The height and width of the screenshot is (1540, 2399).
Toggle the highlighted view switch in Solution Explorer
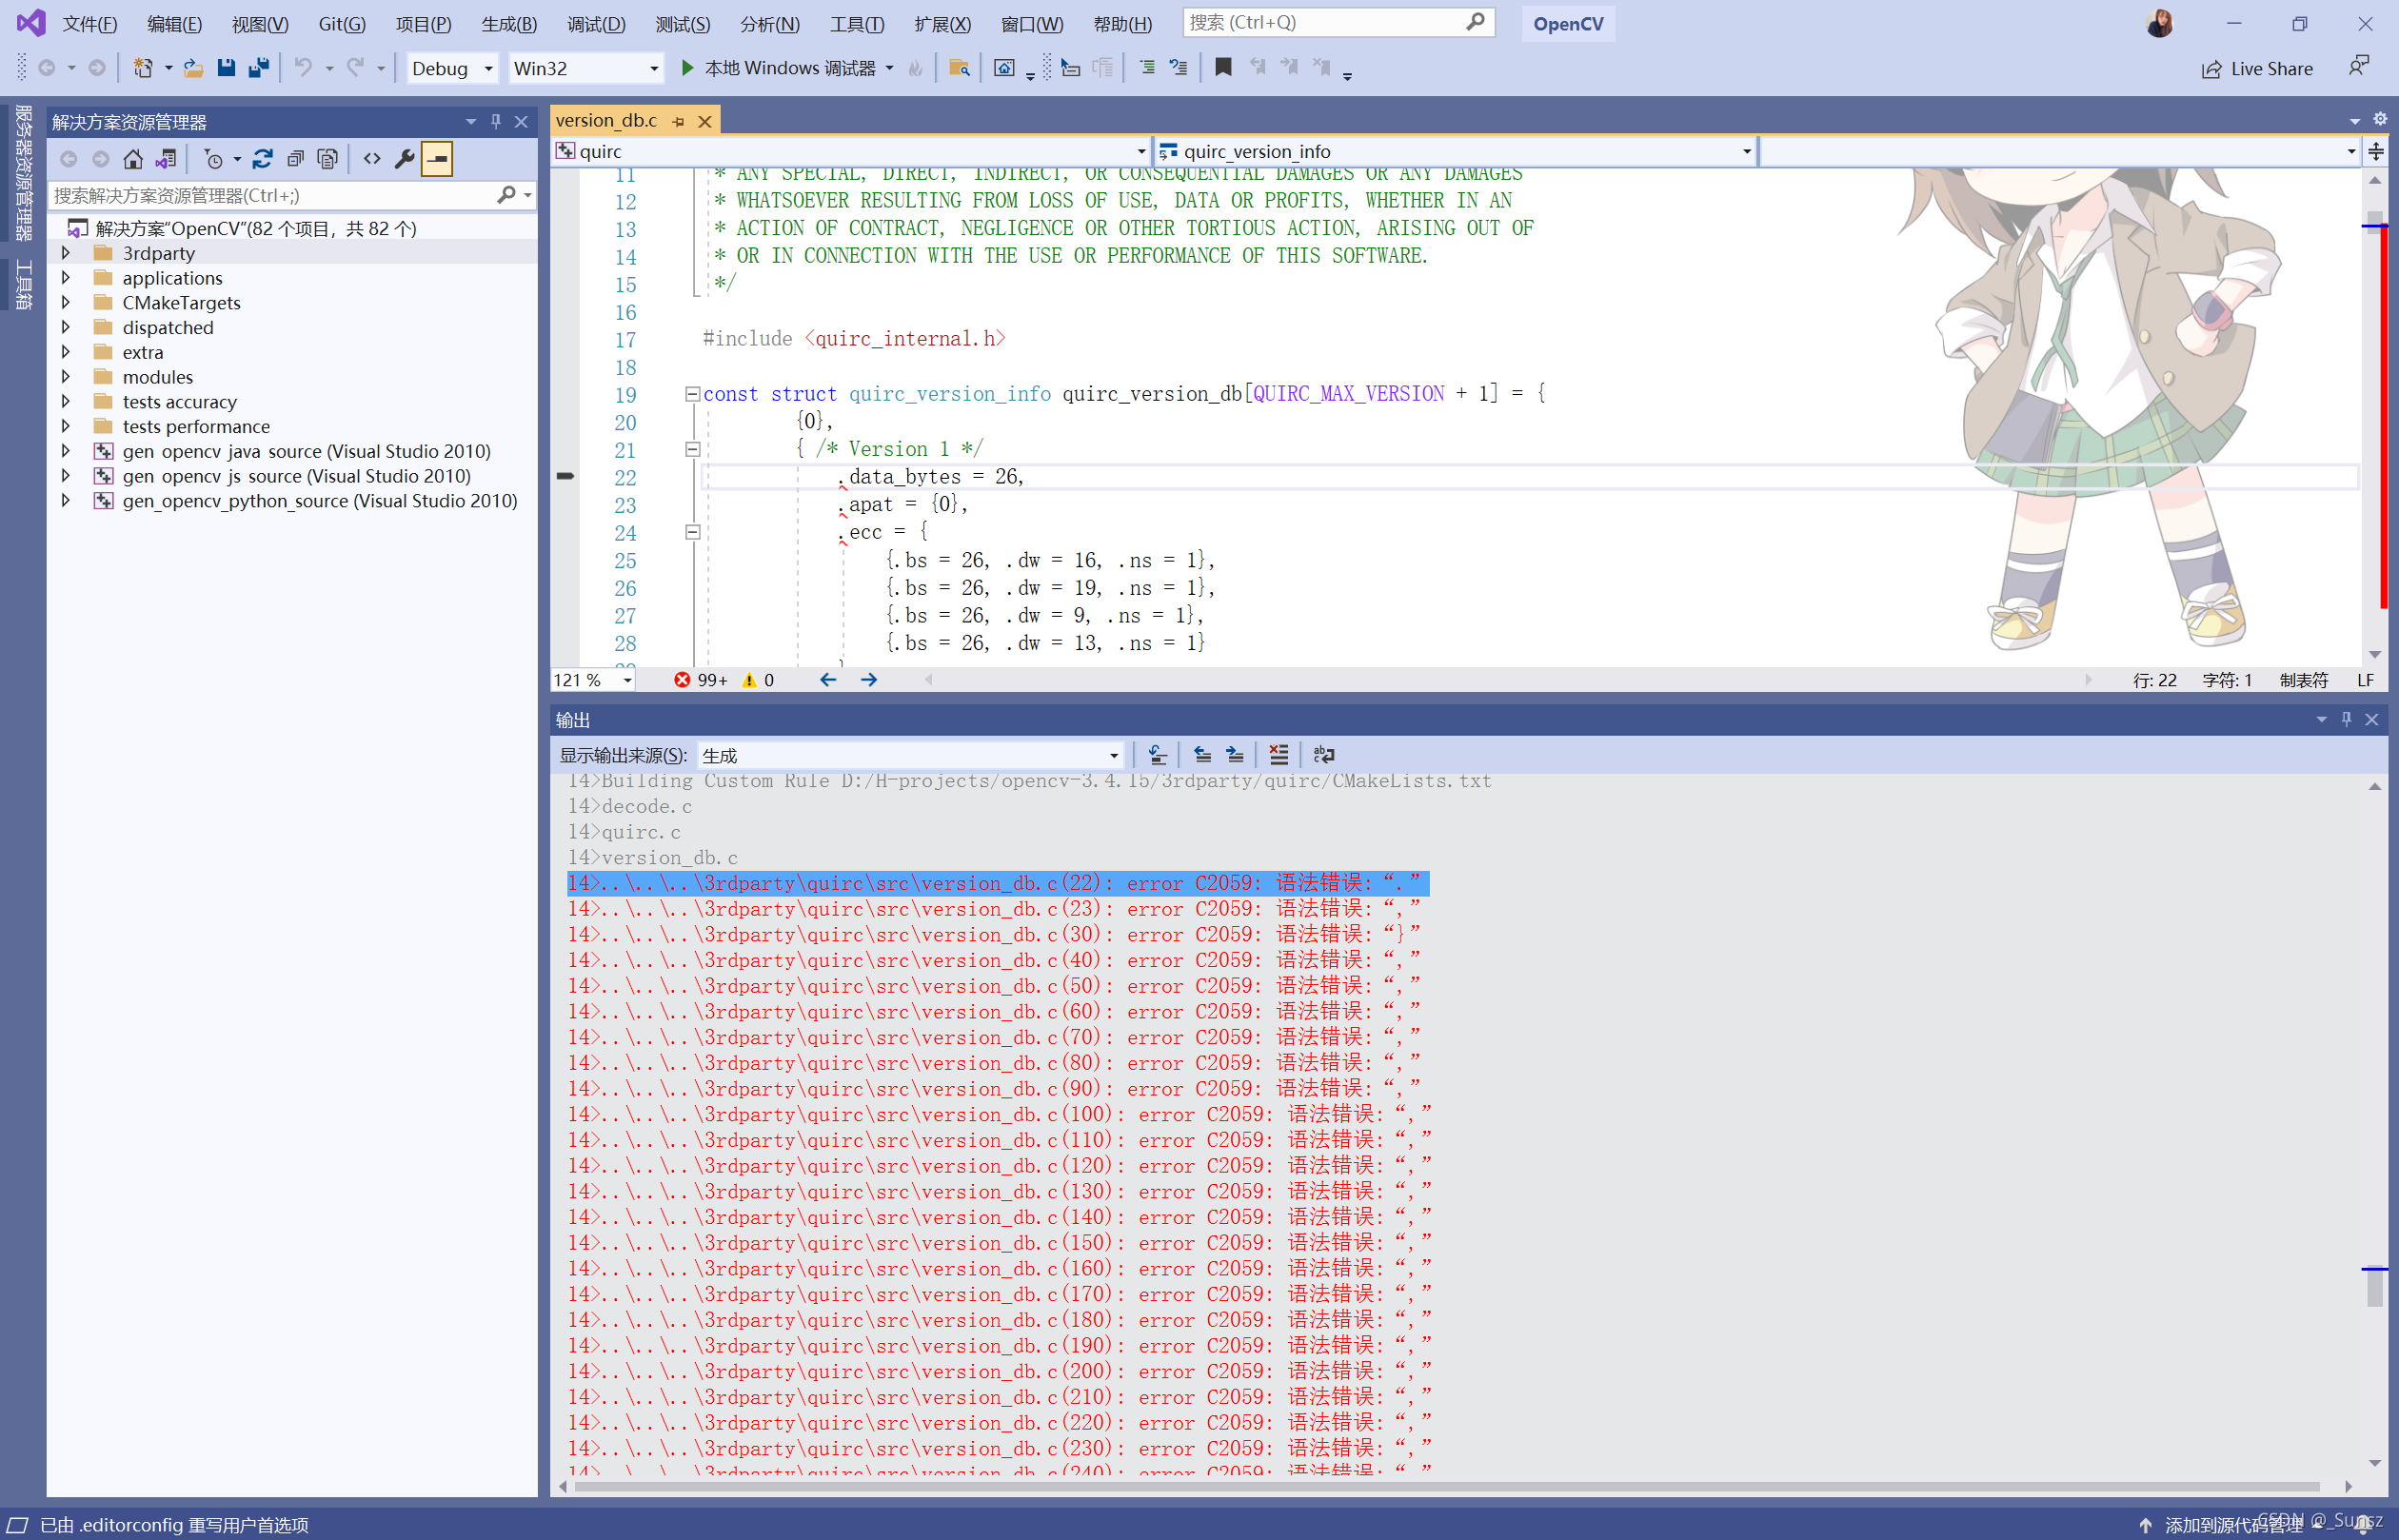[x=437, y=158]
